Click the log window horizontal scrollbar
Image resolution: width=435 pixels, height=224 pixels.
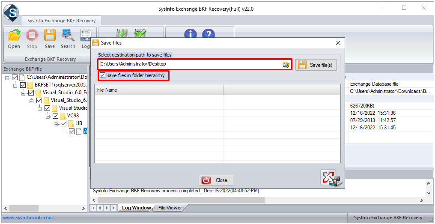click(181, 200)
